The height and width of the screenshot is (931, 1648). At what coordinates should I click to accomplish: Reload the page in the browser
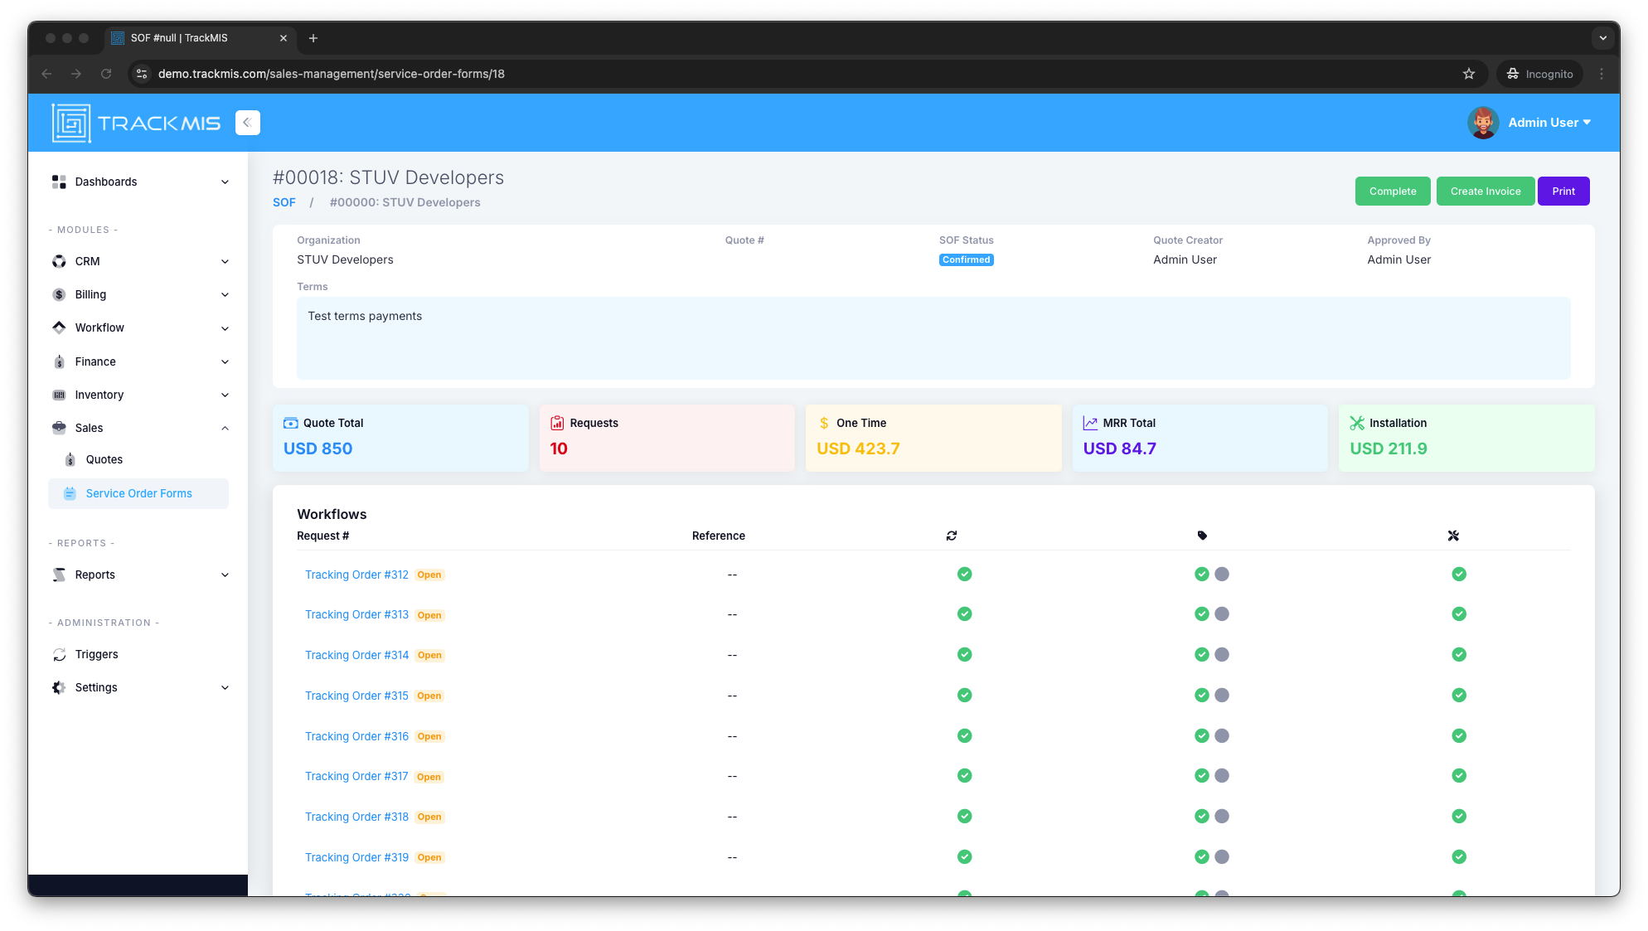106,74
